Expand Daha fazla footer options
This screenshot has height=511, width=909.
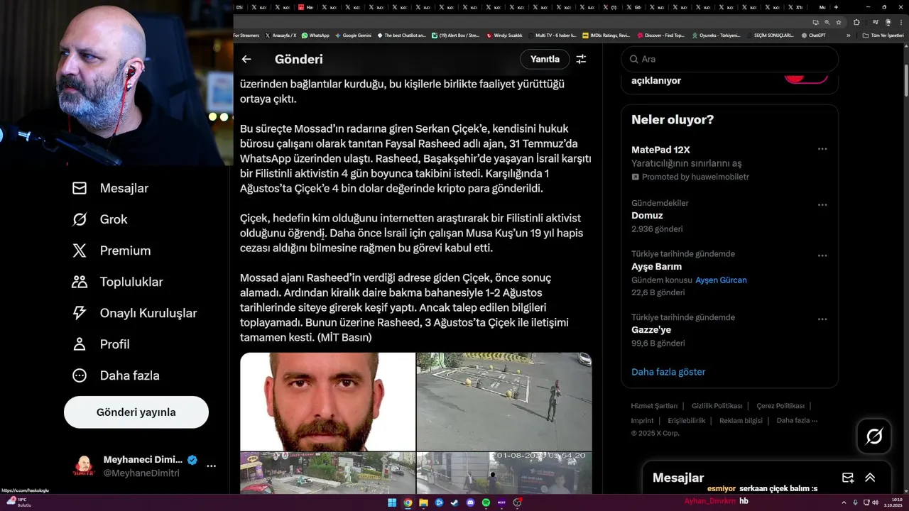pos(797,421)
